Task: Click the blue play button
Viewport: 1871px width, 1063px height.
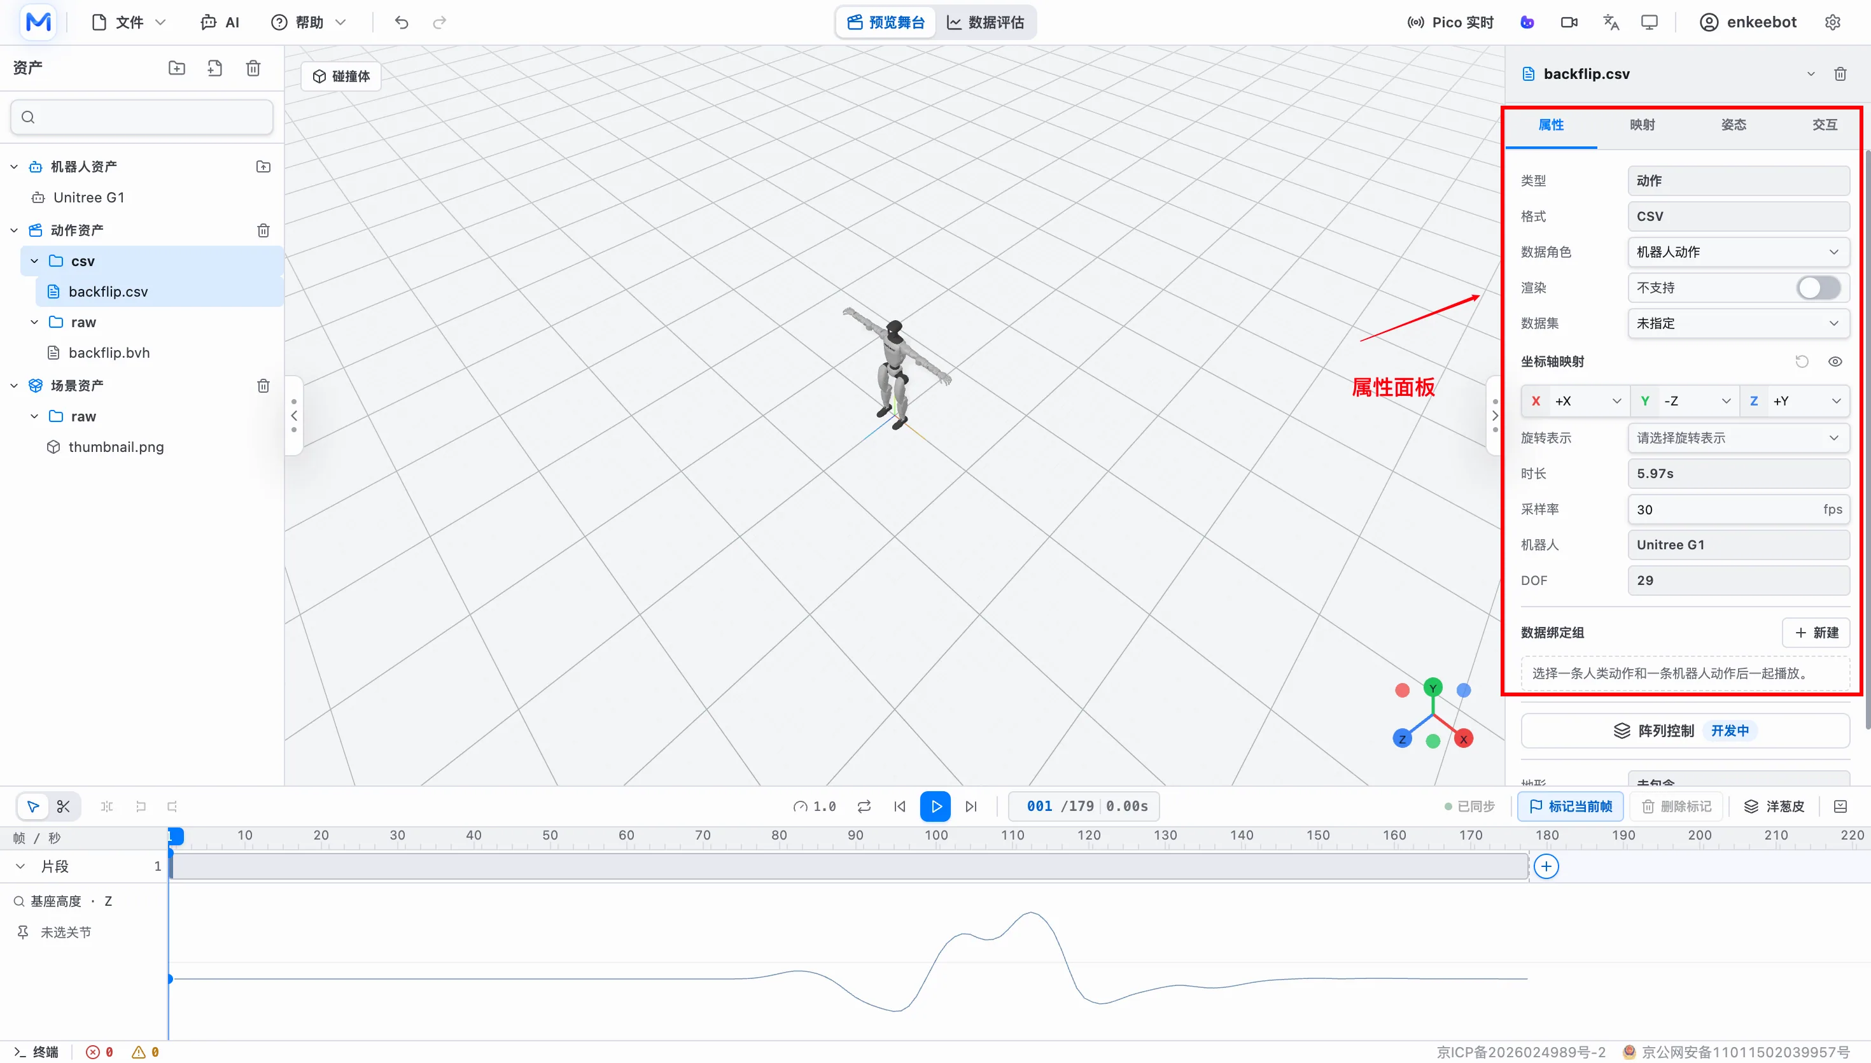Action: [935, 806]
